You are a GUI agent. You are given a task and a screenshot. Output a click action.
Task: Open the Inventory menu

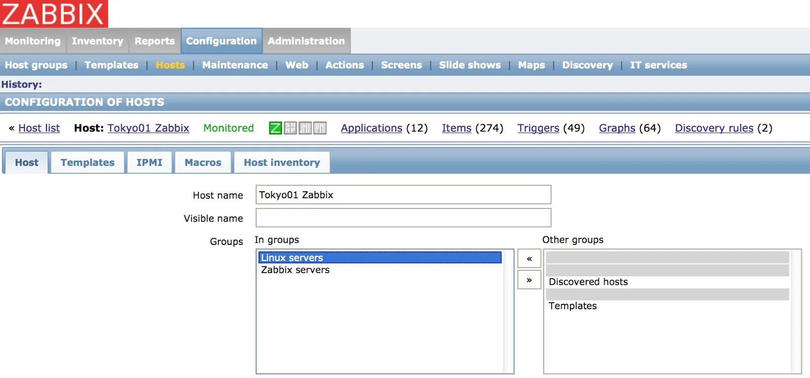[x=98, y=41]
